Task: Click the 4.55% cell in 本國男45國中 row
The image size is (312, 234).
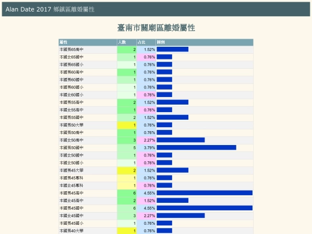Action: point(146,208)
